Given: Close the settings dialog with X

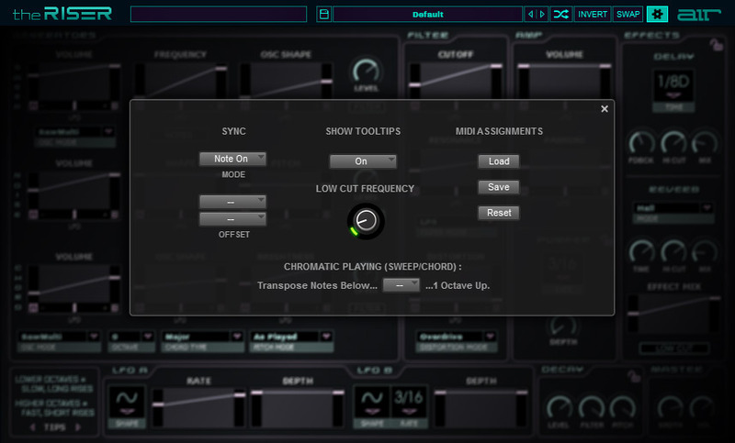Looking at the screenshot, I should pos(605,109).
